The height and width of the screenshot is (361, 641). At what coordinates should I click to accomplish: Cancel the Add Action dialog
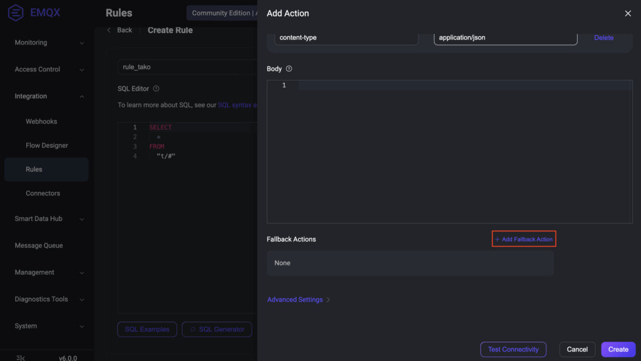tap(577, 349)
